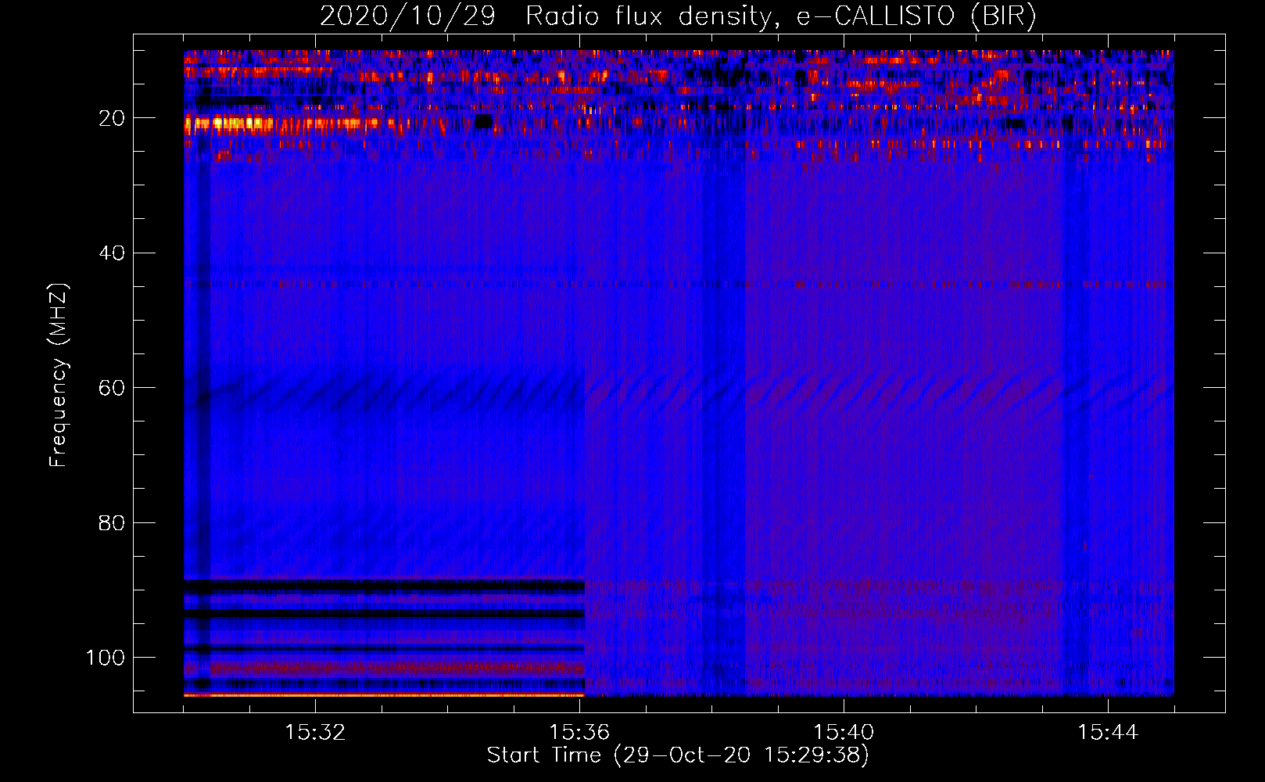The image size is (1265, 782).
Task: Click the '80' frequency tick label
Action: tap(112, 523)
